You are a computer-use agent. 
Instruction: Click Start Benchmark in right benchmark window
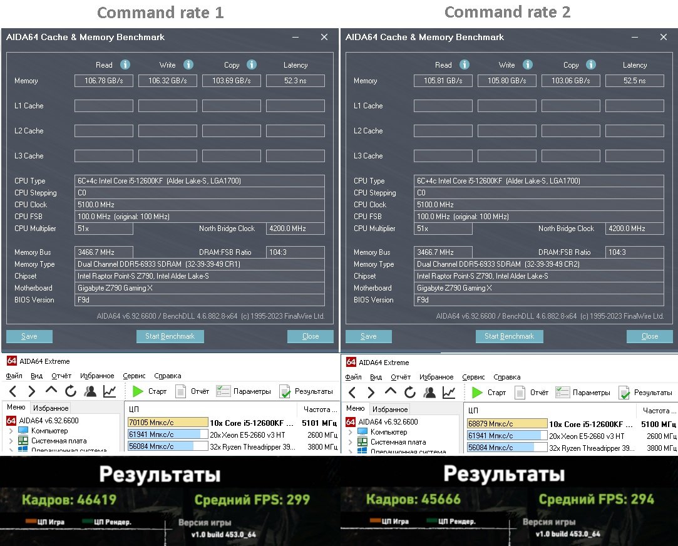pyautogui.click(x=510, y=336)
